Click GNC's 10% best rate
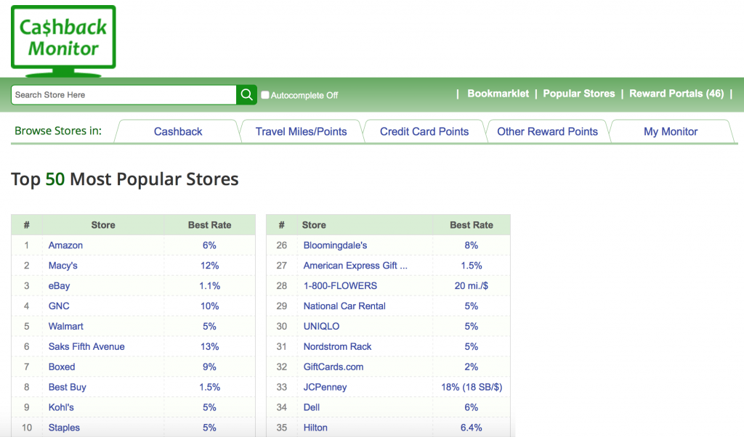Viewport: 744px width, 437px height. coord(209,306)
